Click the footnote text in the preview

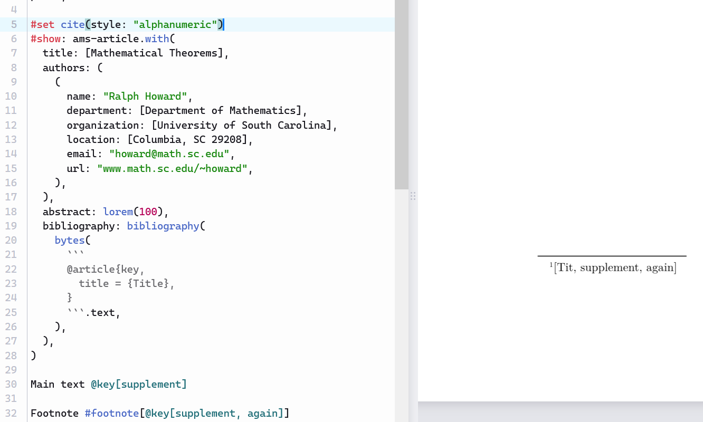pyautogui.click(x=615, y=267)
